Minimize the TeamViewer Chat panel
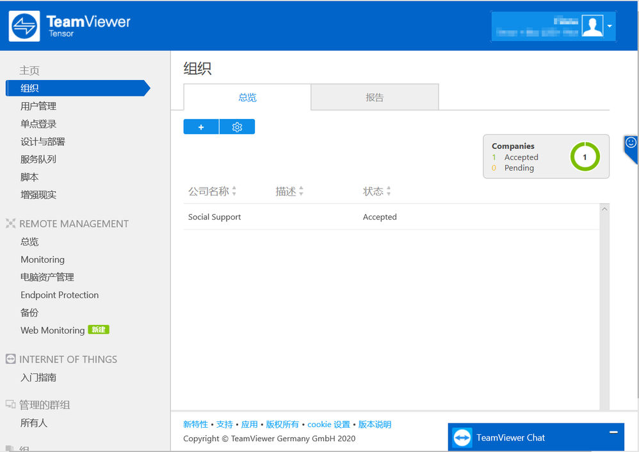 pyautogui.click(x=613, y=432)
